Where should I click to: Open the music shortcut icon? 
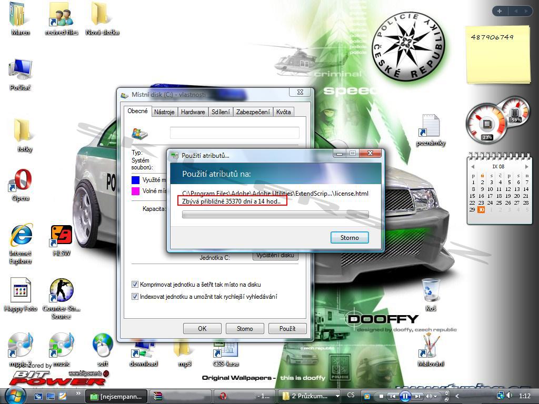point(61,349)
